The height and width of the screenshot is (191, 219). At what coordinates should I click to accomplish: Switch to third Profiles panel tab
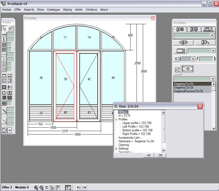pyautogui.click(x=208, y=29)
